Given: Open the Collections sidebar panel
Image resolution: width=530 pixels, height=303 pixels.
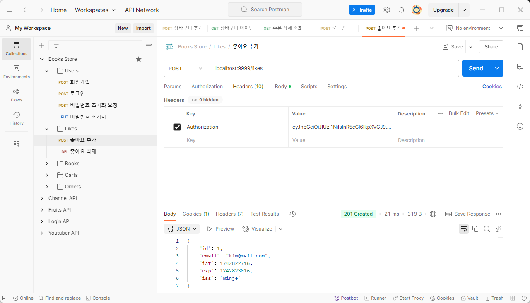Looking at the screenshot, I should pos(17,49).
